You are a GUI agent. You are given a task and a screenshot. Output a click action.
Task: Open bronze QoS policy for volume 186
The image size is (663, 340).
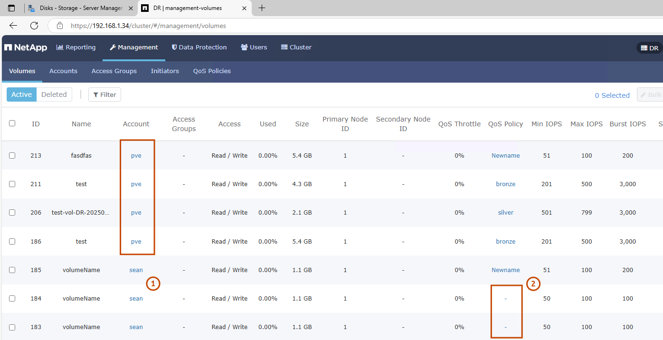tap(505, 241)
